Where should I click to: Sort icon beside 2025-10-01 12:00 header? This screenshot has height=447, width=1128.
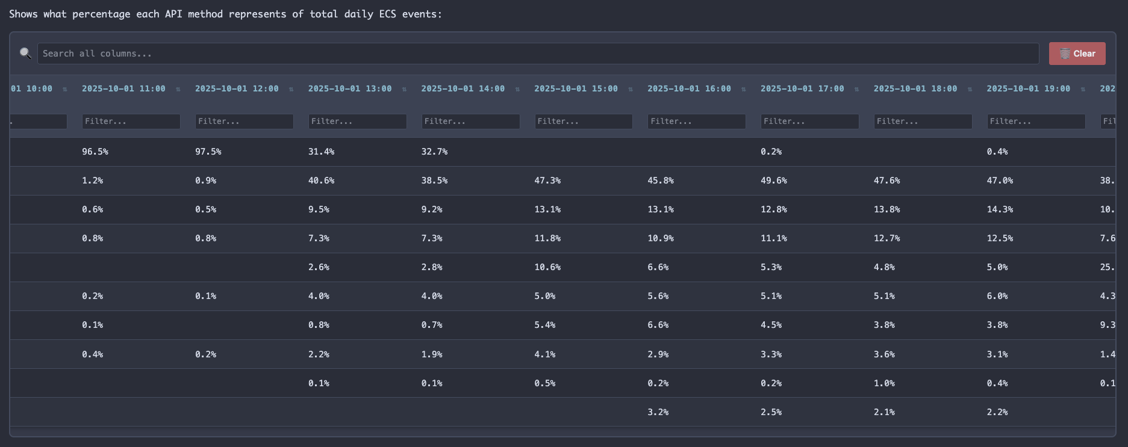(291, 89)
